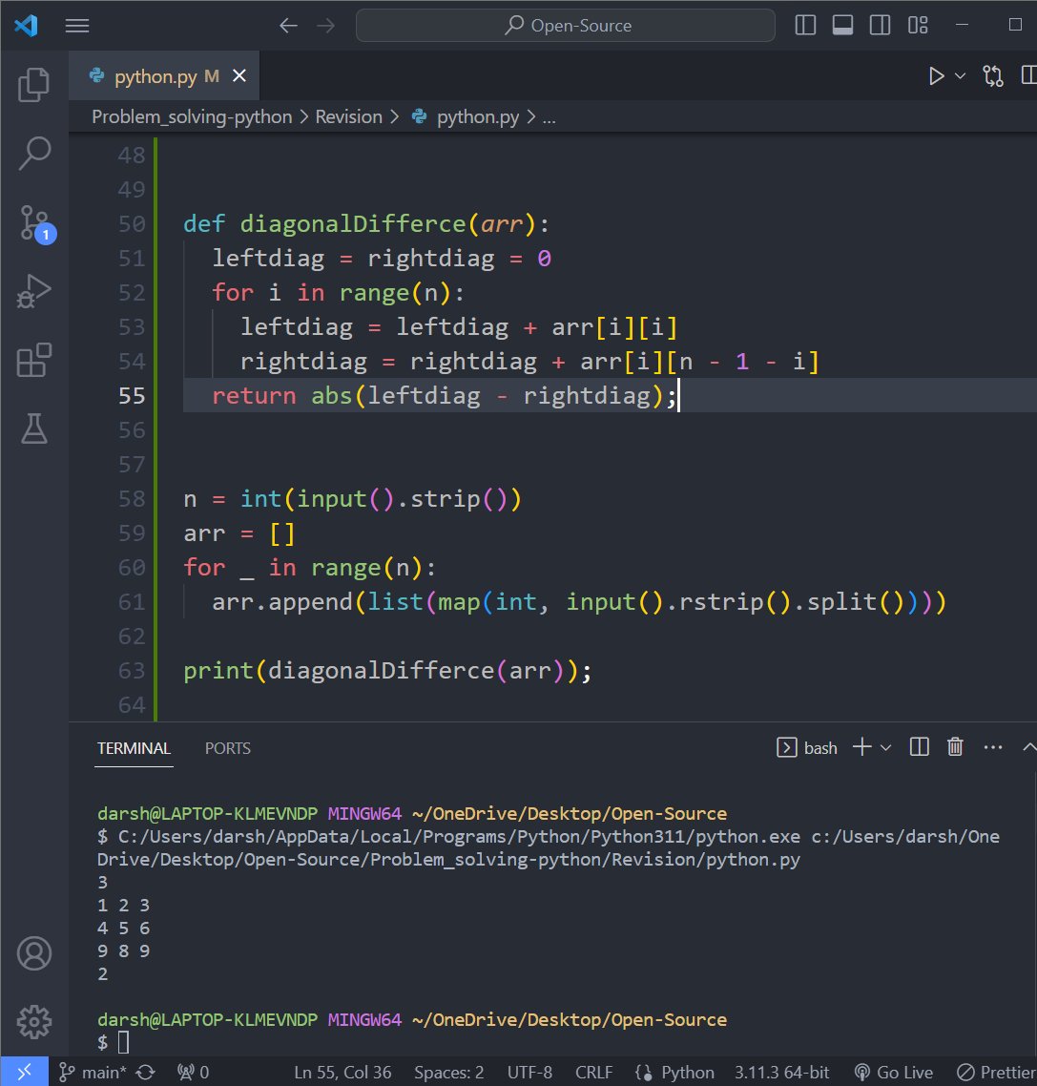1037x1086 pixels.
Task: Click Problem_solving-python in the breadcrumb
Action: pos(192,117)
